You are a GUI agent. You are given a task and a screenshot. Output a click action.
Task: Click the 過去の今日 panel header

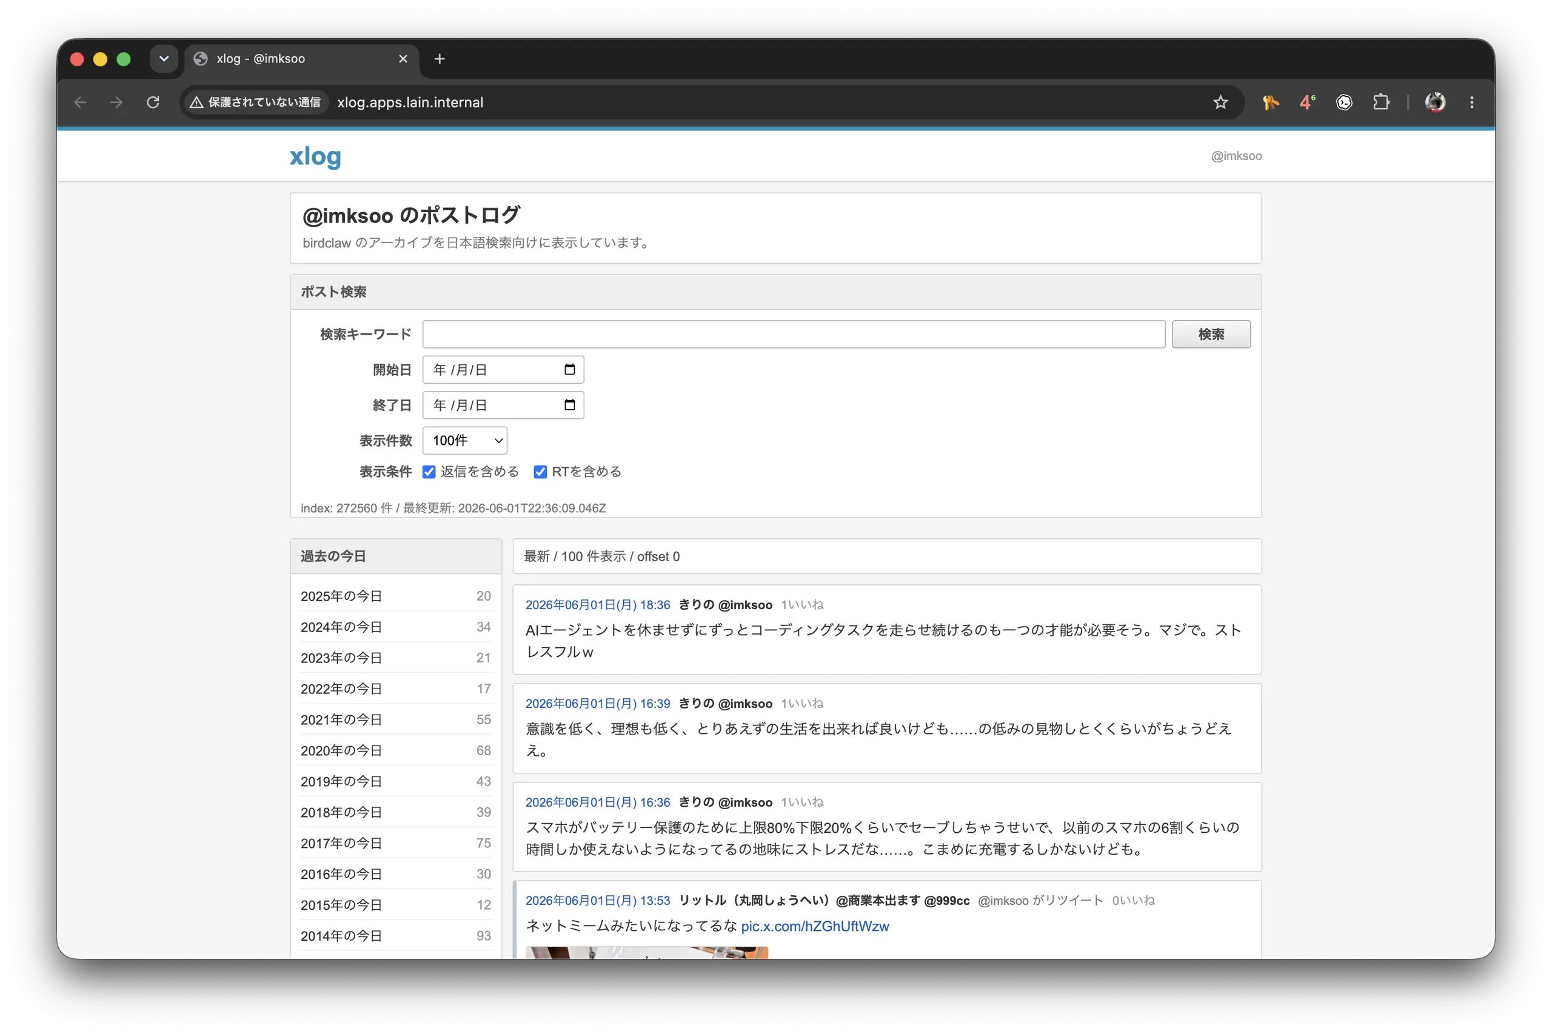[396, 556]
